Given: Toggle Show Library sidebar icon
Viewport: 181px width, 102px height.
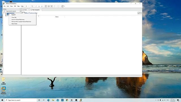Looking at the screenshot, I should (46, 6).
